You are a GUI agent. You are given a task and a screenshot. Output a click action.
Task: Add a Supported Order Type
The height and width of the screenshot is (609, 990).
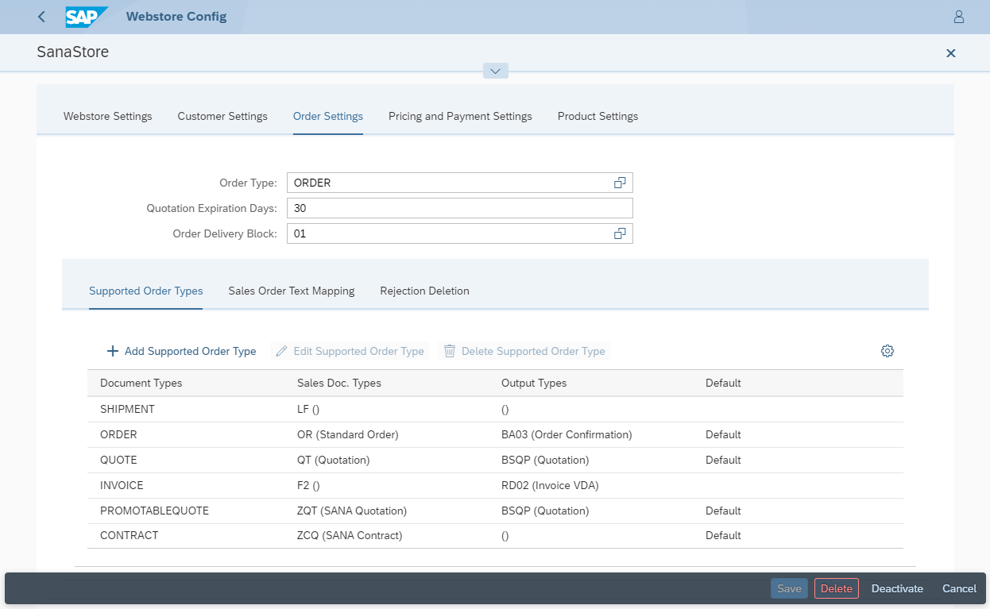[181, 351]
